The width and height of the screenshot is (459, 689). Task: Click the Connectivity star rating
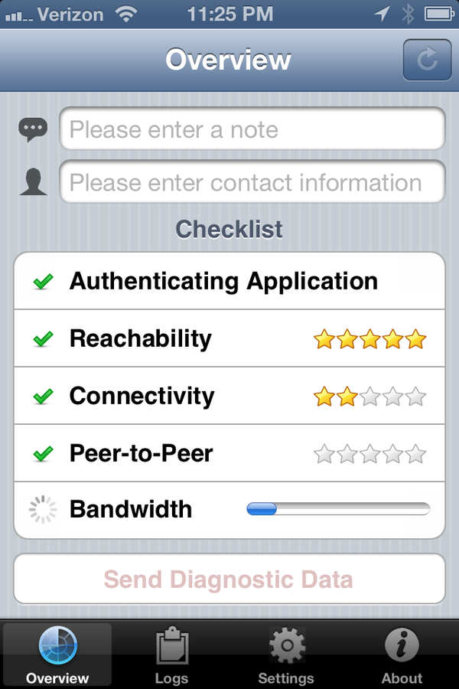point(369,397)
